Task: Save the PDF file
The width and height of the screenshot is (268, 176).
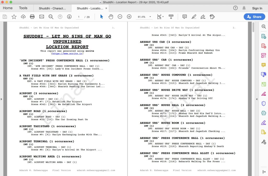Action: click(x=5, y=17)
